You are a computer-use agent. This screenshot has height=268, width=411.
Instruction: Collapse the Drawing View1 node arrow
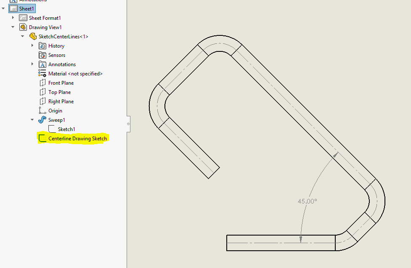click(x=13, y=27)
